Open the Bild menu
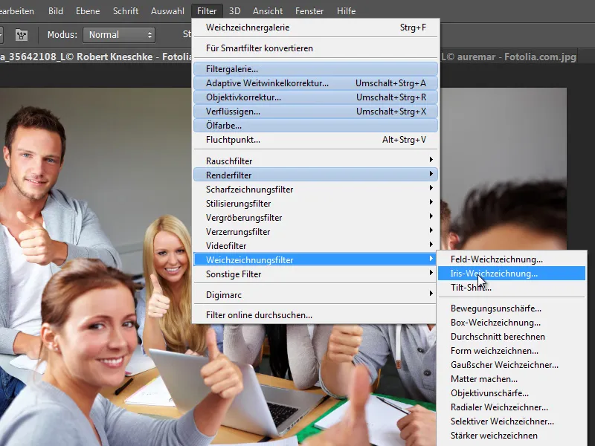The image size is (595, 446). click(55, 11)
